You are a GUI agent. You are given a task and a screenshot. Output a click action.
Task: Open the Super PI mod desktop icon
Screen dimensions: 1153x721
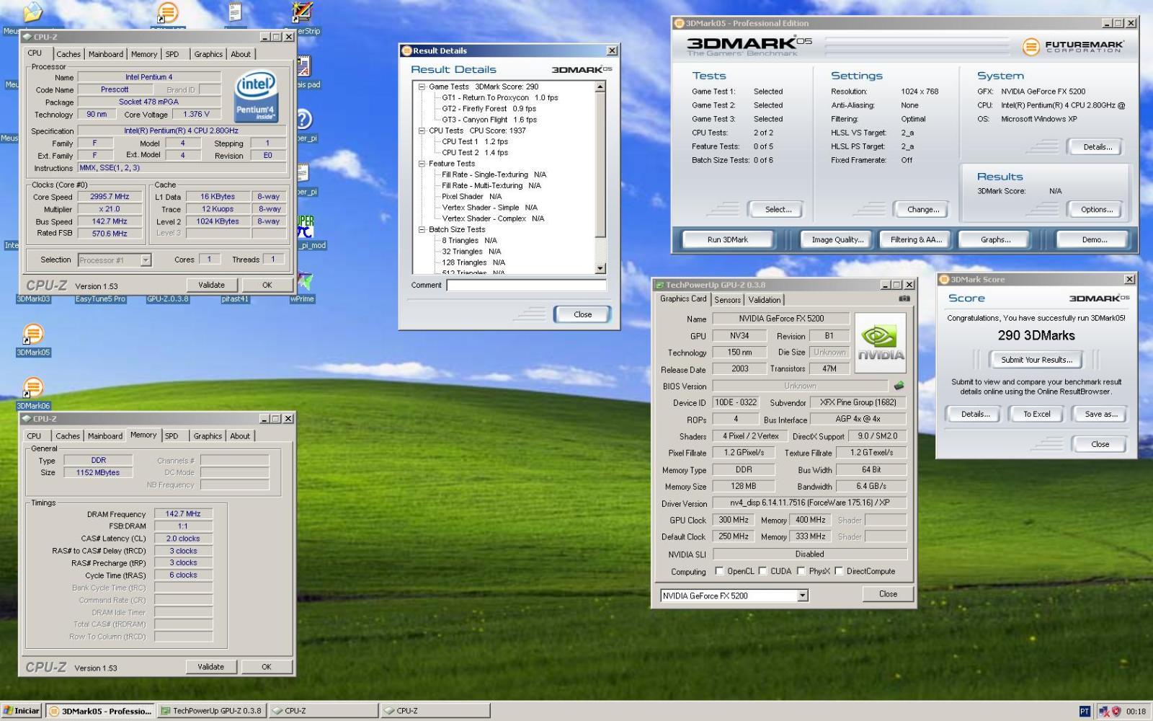tap(306, 227)
